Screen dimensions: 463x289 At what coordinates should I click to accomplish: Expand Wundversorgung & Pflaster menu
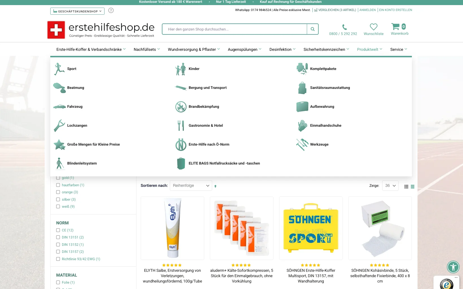[x=194, y=49]
